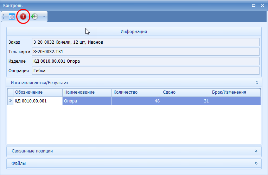Screen dimensions: 268x175
Task: Click the toolbar drag handle grip
Action: click(4, 17)
